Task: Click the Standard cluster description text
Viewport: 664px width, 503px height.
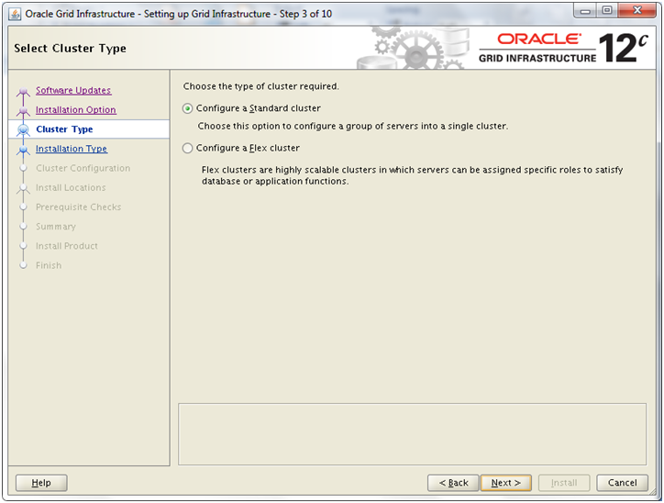Action: (353, 127)
